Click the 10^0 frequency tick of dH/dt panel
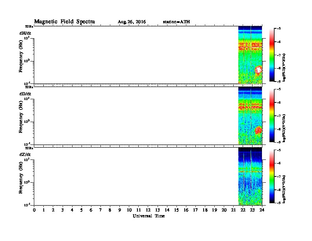 pyautogui.click(x=27, y=61)
